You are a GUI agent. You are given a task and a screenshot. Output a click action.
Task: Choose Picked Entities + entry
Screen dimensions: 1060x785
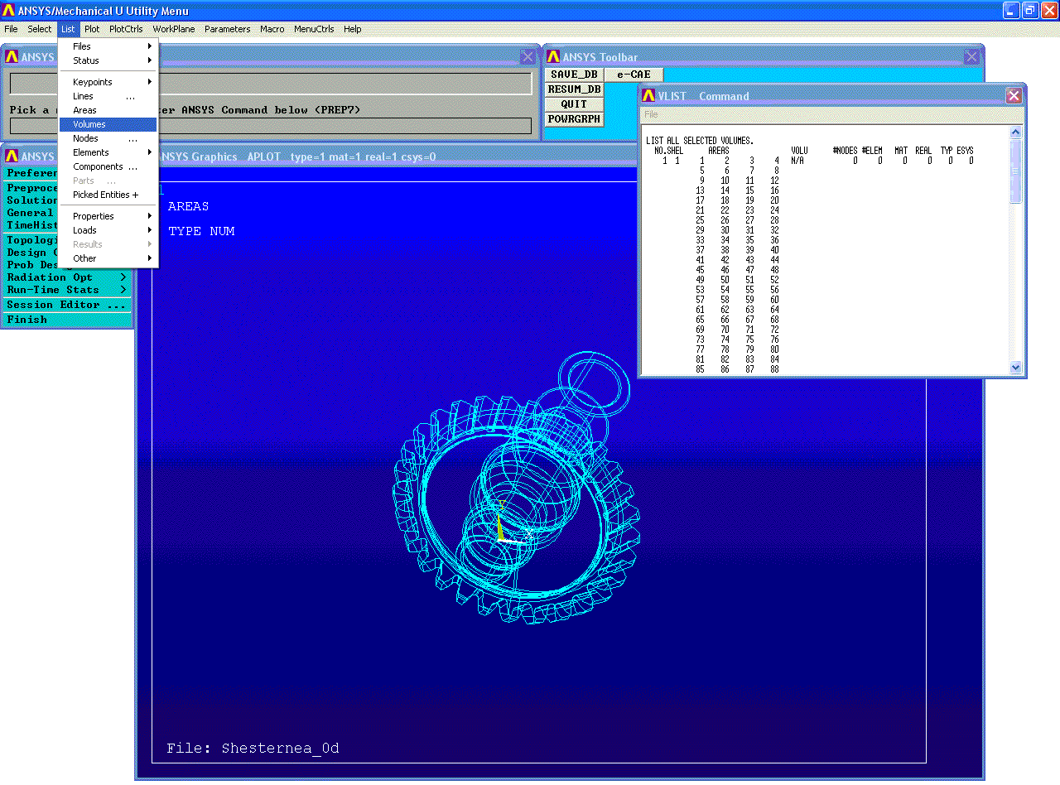pos(108,195)
